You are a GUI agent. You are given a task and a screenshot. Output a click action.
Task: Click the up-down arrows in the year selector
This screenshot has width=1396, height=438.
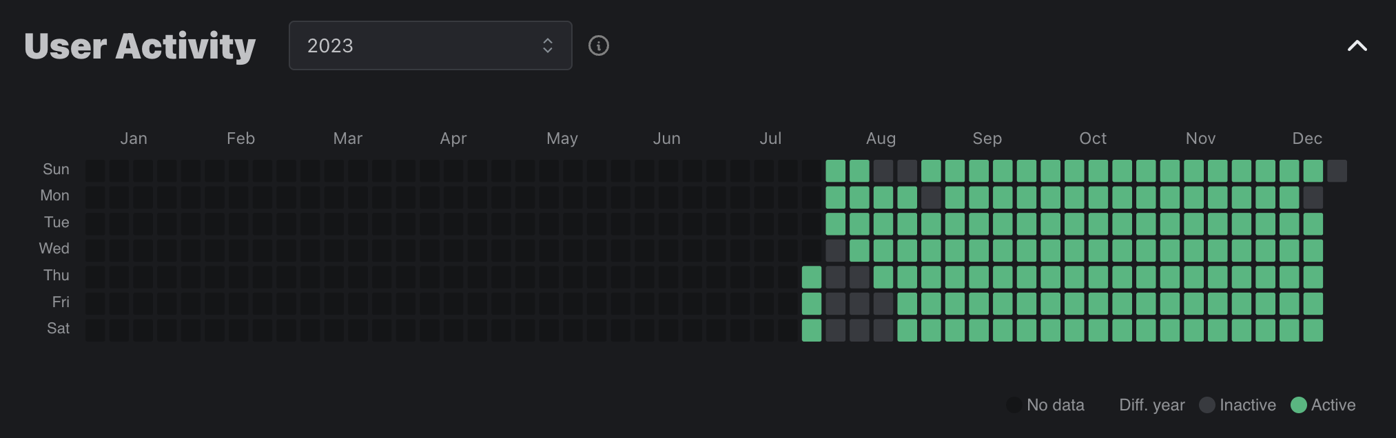click(x=548, y=45)
